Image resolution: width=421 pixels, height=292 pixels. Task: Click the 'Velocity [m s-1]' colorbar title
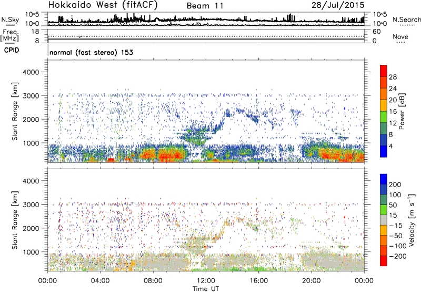pos(411,220)
